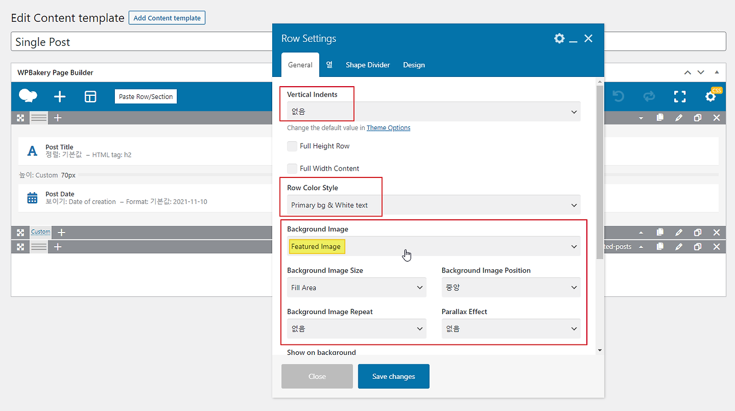
Task: Open page settings gear with CSS badge
Action: tap(711, 96)
